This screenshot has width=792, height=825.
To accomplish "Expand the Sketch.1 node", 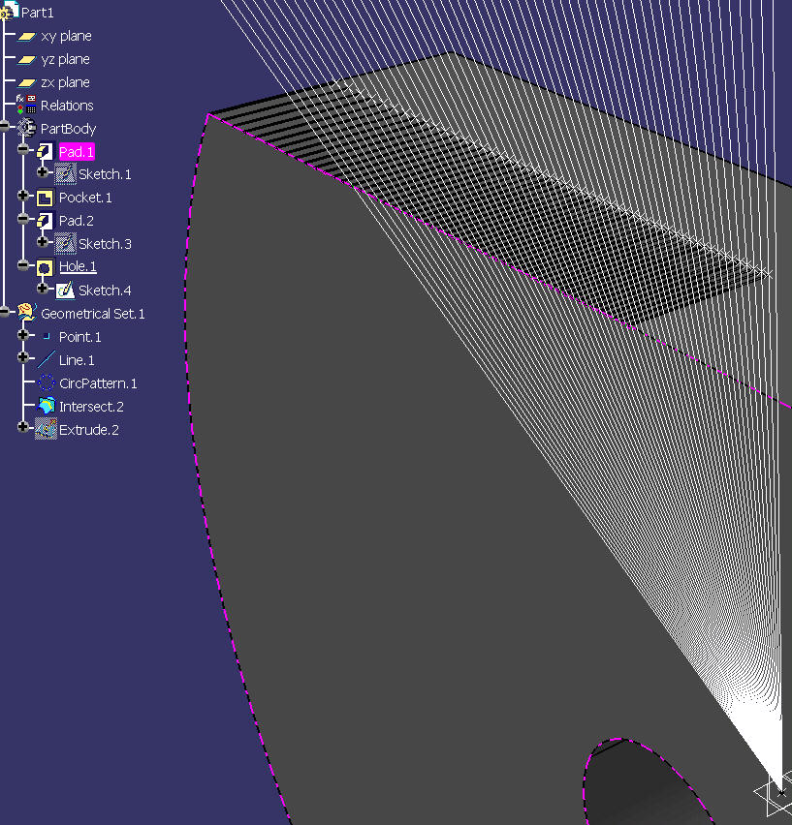I will point(43,172).
